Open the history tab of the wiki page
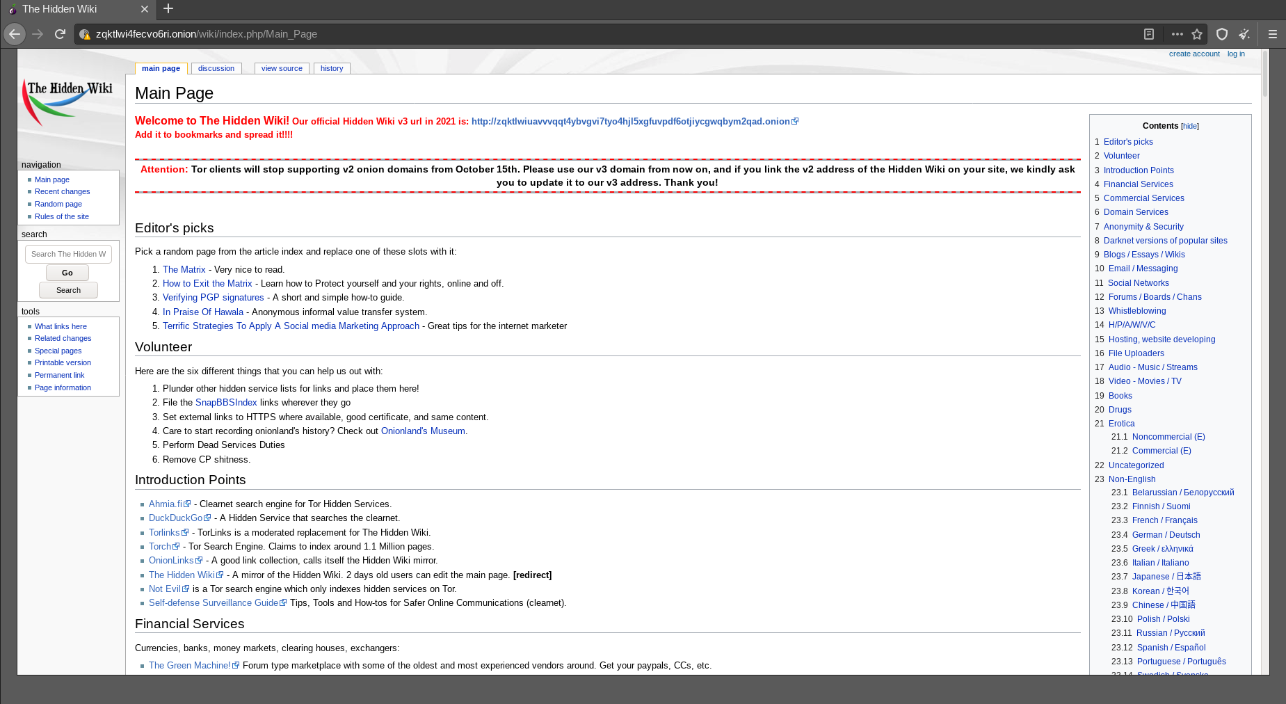 click(x=332, y=67)
